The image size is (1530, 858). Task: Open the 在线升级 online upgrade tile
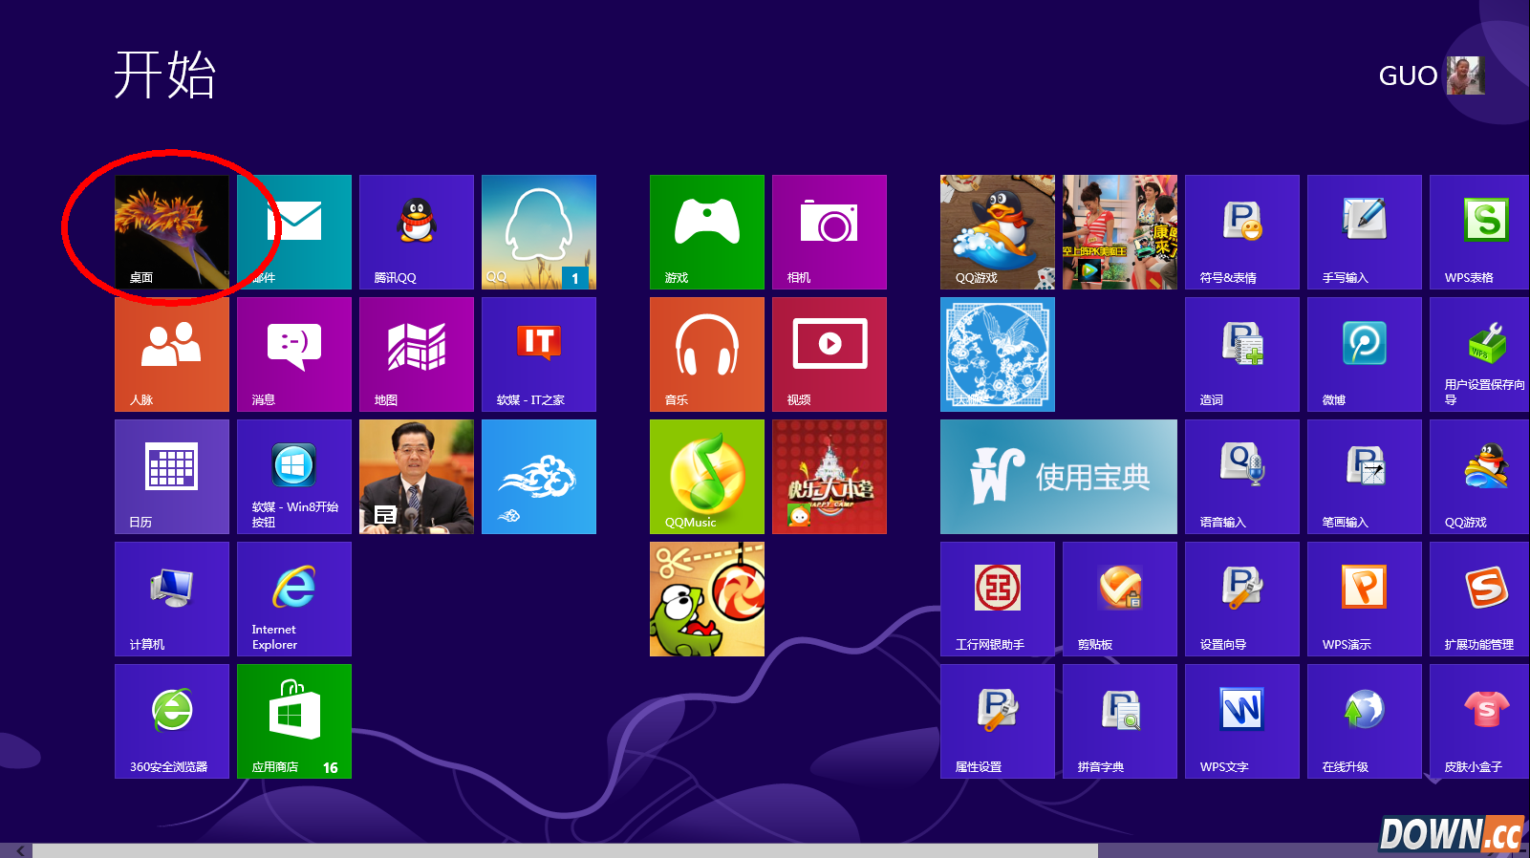(1365, 721)
